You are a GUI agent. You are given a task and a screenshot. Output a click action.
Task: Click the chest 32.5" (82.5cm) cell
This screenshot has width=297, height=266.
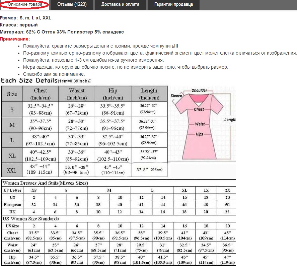tap(34, 235)
